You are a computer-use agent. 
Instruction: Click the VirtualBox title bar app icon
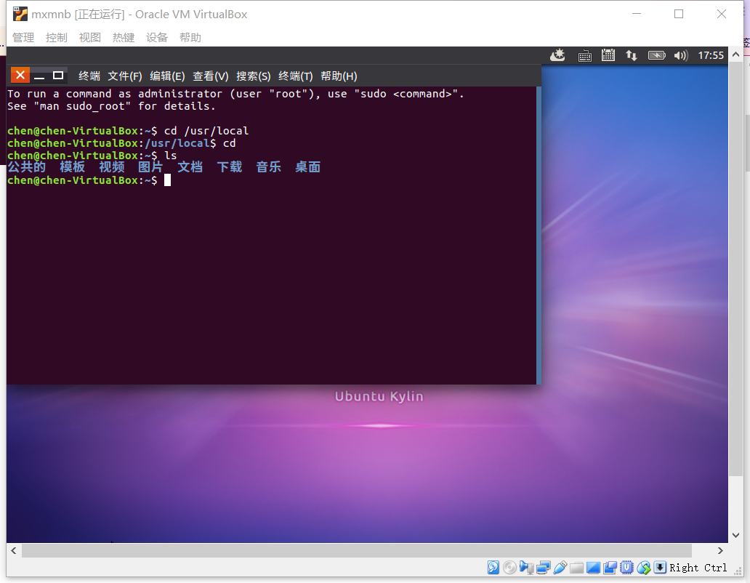[x=20, y=14]
